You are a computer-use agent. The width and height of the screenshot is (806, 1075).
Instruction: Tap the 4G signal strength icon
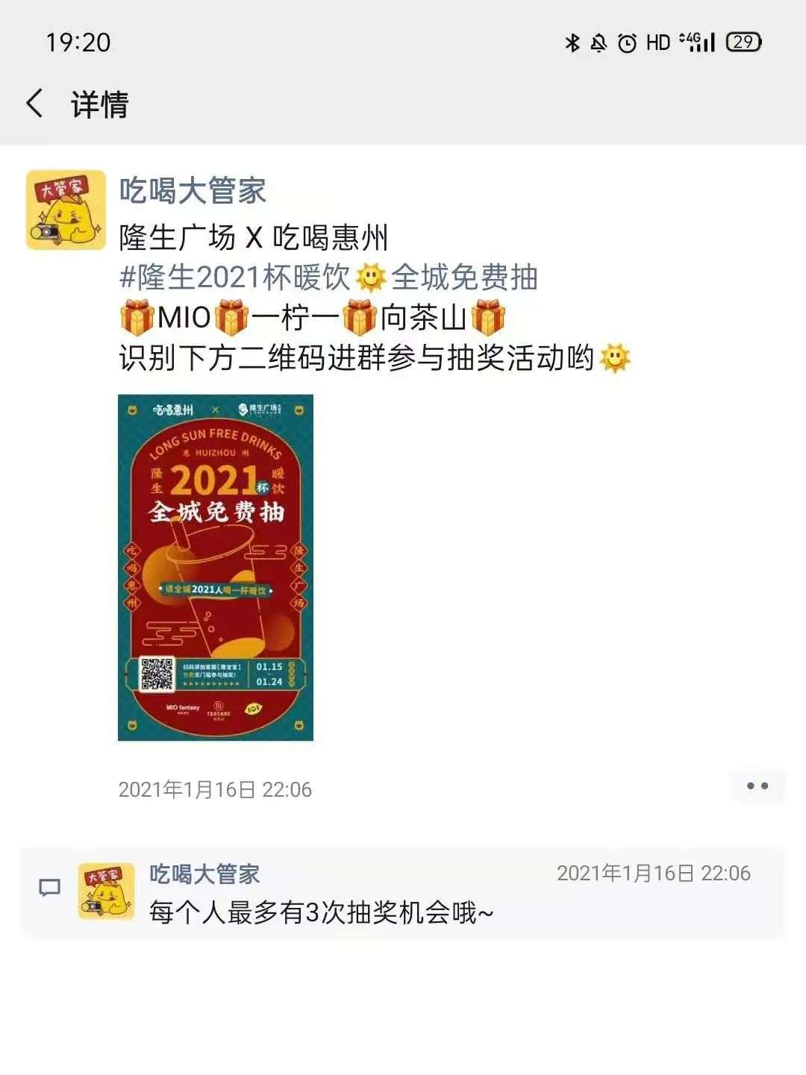(x=697, y=42)
